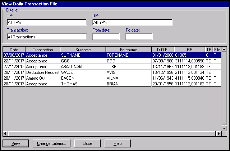Click the To date field

[139, 37]
